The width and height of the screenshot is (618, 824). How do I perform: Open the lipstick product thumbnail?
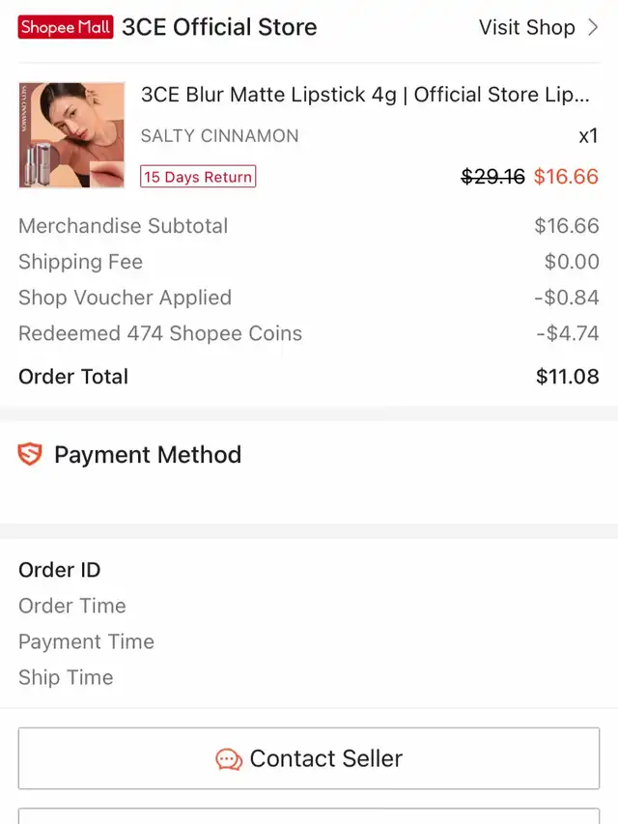[71, 135]
